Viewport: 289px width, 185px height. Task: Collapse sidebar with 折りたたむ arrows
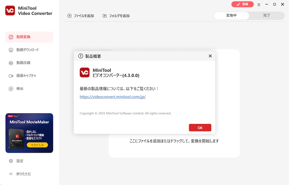pyautogui.click(x=11, y=174)
